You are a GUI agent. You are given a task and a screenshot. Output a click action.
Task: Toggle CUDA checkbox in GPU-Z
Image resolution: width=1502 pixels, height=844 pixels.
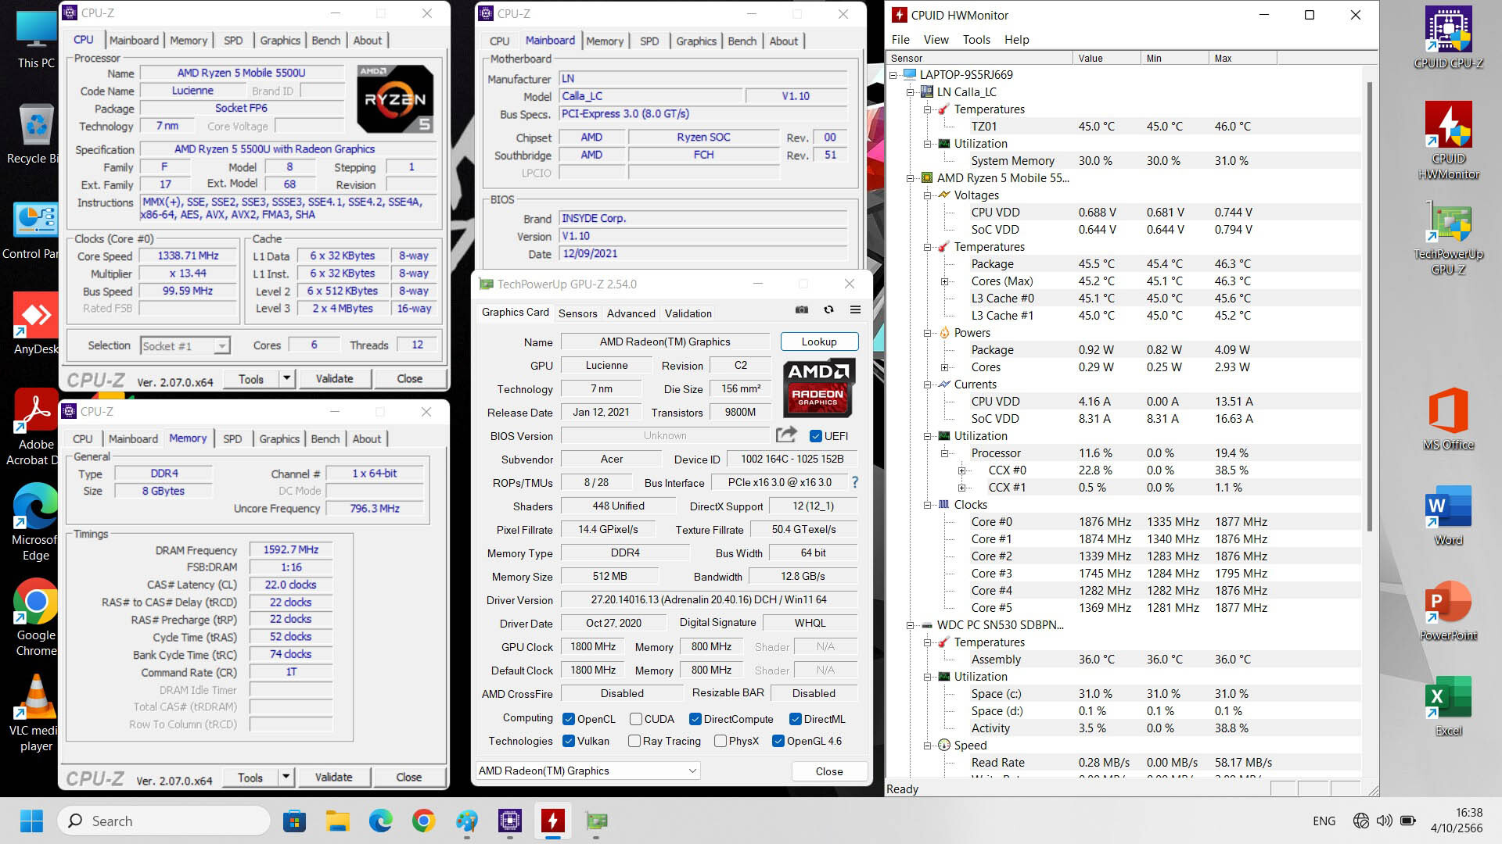[636, 719]
